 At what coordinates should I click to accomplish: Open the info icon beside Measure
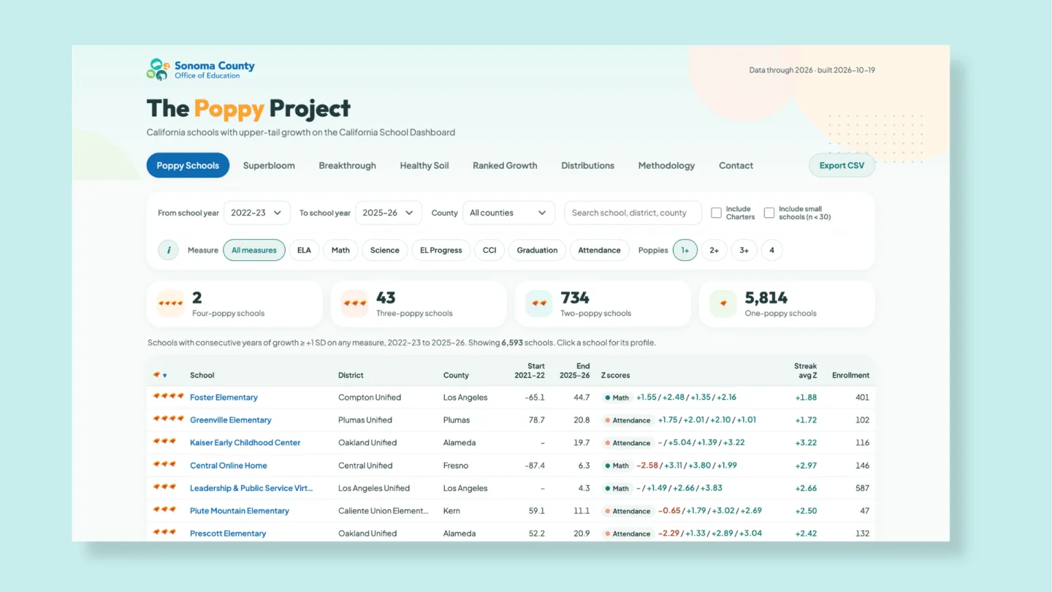click(169, 250)
